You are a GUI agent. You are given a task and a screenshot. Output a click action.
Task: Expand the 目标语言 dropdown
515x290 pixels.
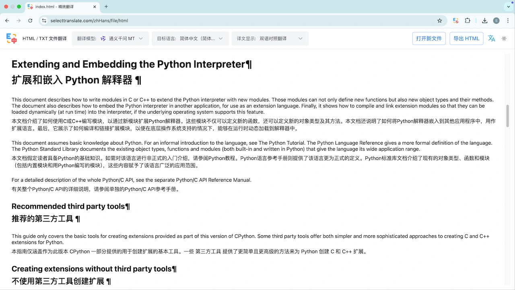pos(190,38)
